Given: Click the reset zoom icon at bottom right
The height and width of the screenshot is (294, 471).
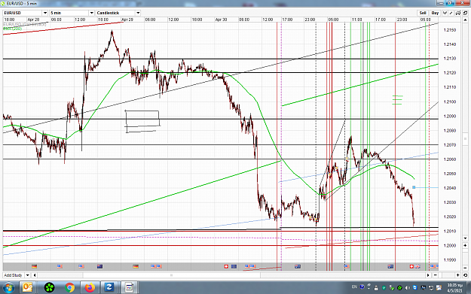Looking at the screenshot, I should (x=465, y=275).
